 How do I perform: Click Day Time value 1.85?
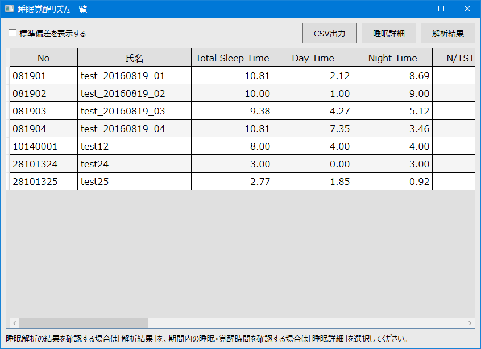pyautogui.click(x=313, y=181)
